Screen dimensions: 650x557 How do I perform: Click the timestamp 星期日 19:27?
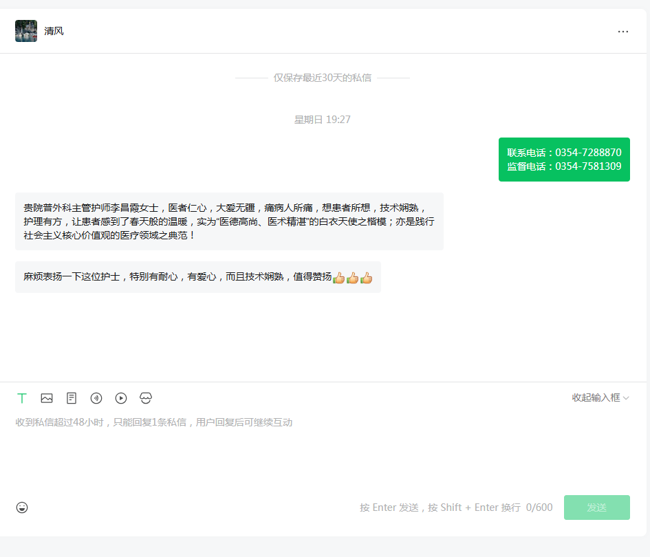tap(323, 120)
